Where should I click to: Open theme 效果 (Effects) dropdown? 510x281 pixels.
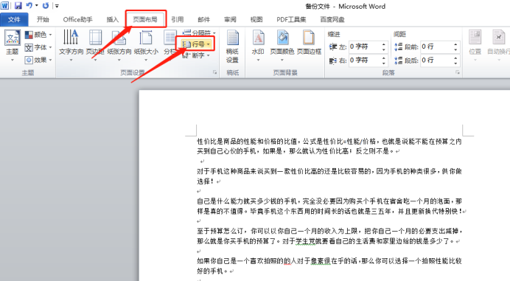coord(38,60)
